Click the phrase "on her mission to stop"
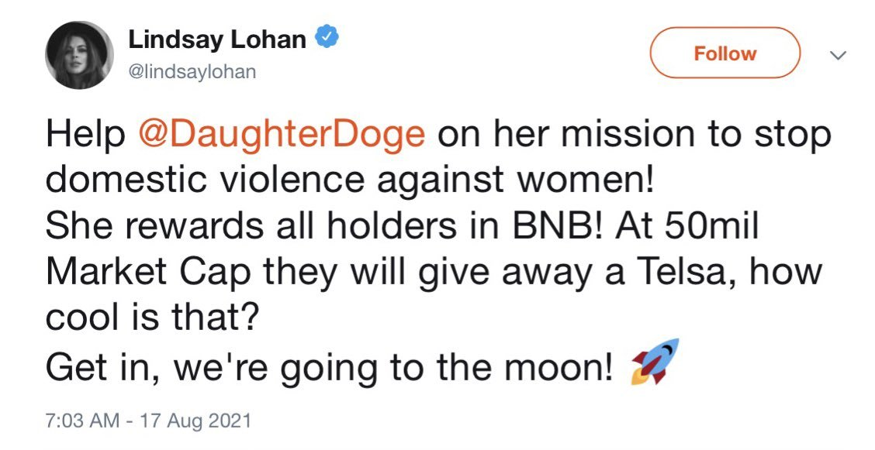Image resolution: width=875 pixels, height=450 pixels. [635, 134]
